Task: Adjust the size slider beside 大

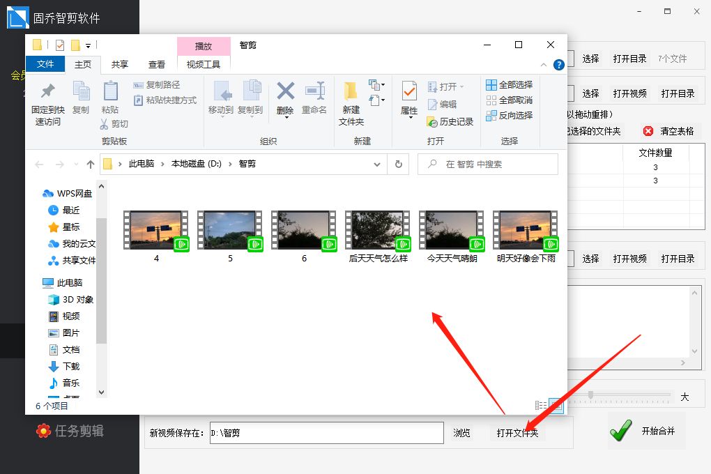Action: pos(590,395)
